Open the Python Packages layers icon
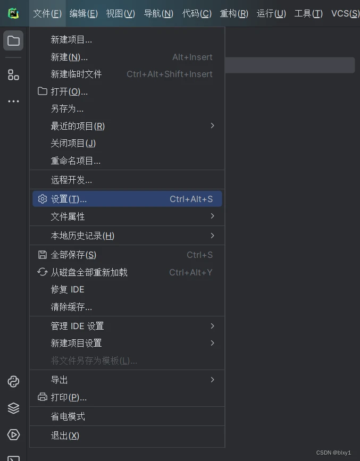This screenshot has height=461, width=360. 13,408
